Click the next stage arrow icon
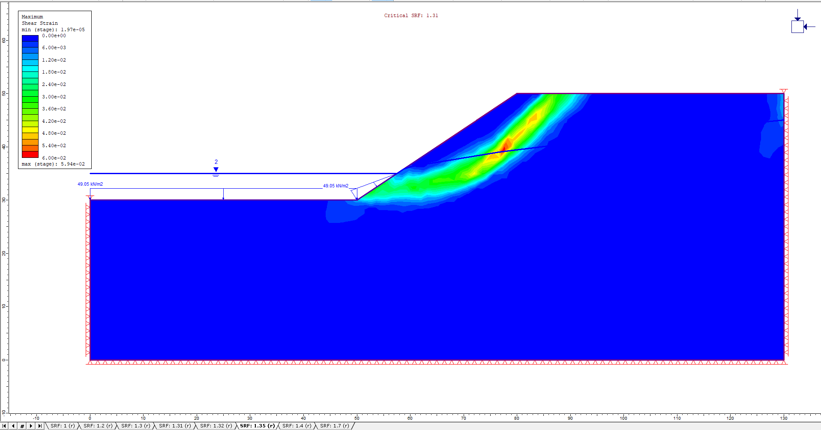Image resolution: width=821 pixels, height=430 pixels. tap(31, 426)
